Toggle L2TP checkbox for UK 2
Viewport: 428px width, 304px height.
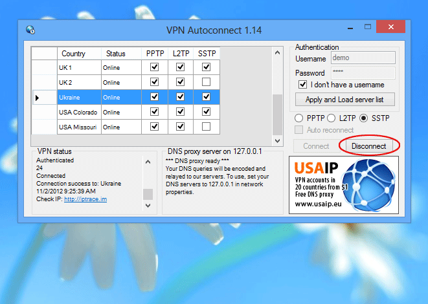181,81
